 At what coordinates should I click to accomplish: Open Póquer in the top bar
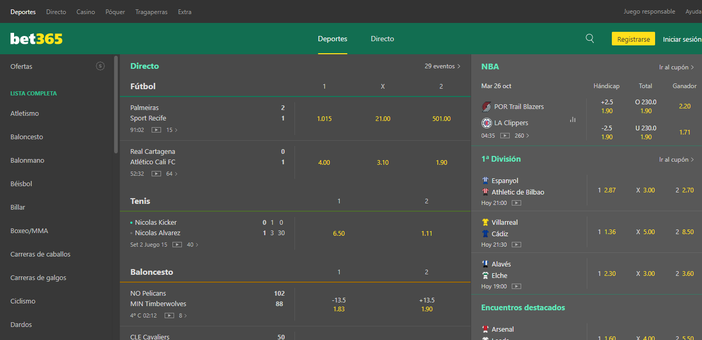click(115, 11)
